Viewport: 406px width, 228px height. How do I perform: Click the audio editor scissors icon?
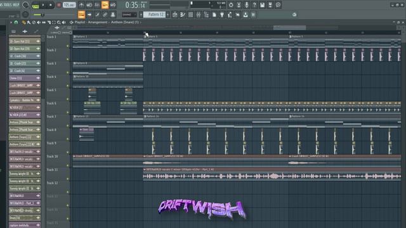pos(239,5)
